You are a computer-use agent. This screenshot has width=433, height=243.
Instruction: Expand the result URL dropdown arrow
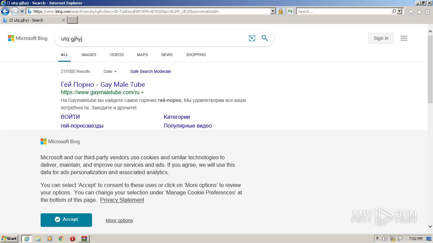[x=142, y=92]
